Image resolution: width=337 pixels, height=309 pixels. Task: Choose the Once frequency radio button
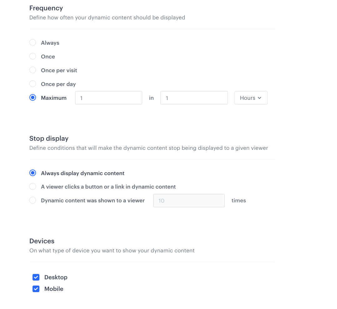click(33, 56)
